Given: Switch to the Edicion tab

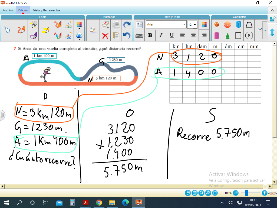Looking at the screenshot, I should (23, 10).
